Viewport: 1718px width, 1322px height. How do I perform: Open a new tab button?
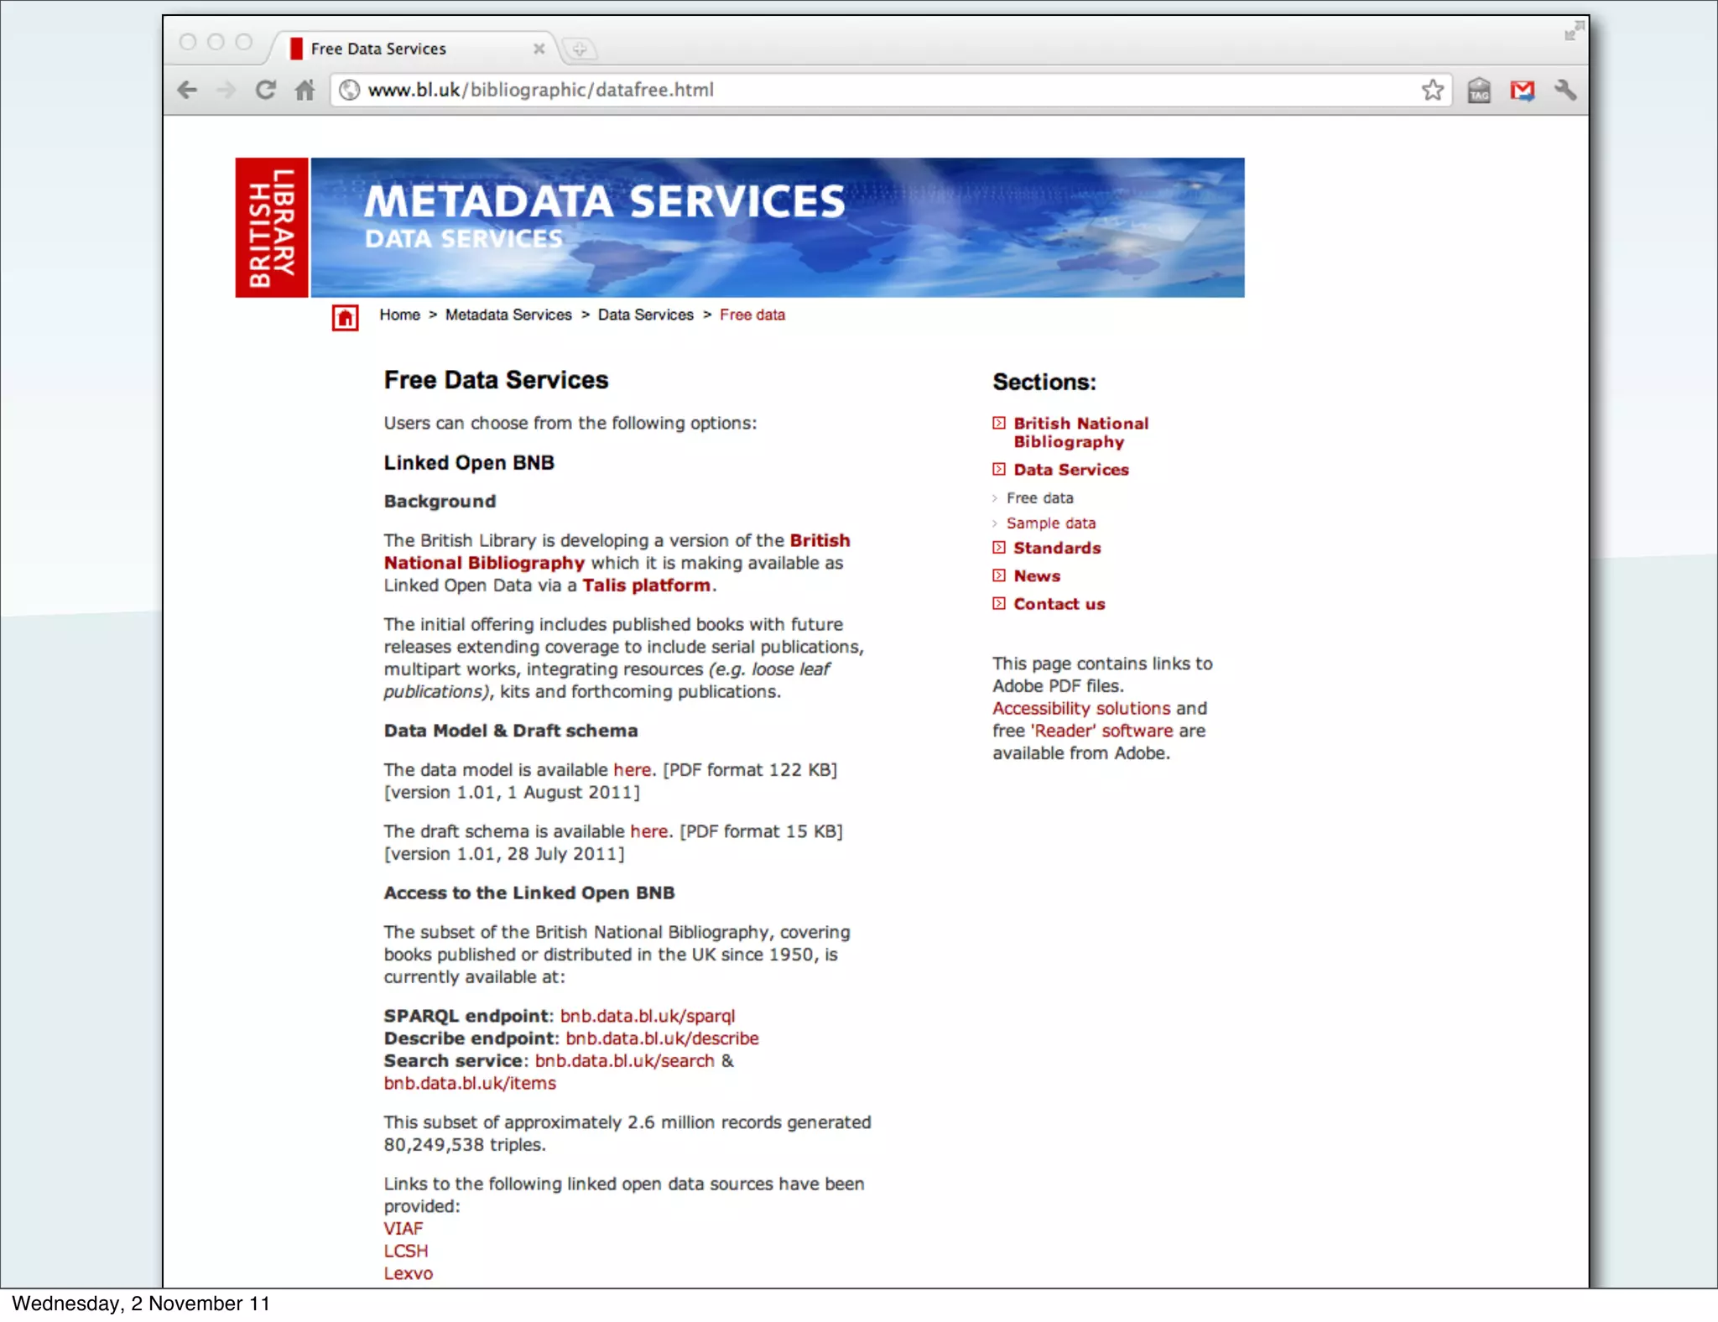click(x=579, y=49)
